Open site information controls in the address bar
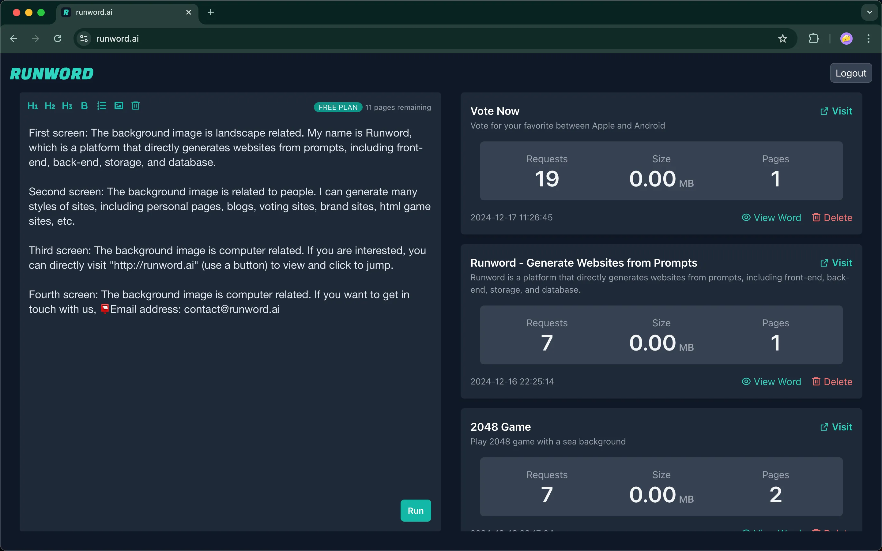Screen dimensions: 882x551 click(x=84, y=38)
